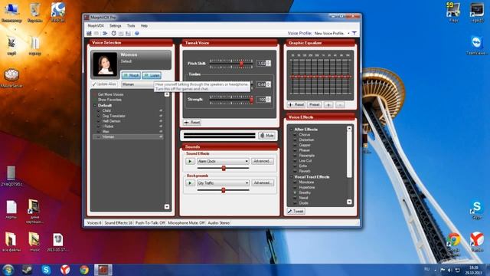
Task: Play the City Traffic background sound
Action: tap(190, 182)
